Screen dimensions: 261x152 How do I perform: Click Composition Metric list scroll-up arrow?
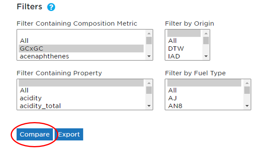click(x=149, y=33)
